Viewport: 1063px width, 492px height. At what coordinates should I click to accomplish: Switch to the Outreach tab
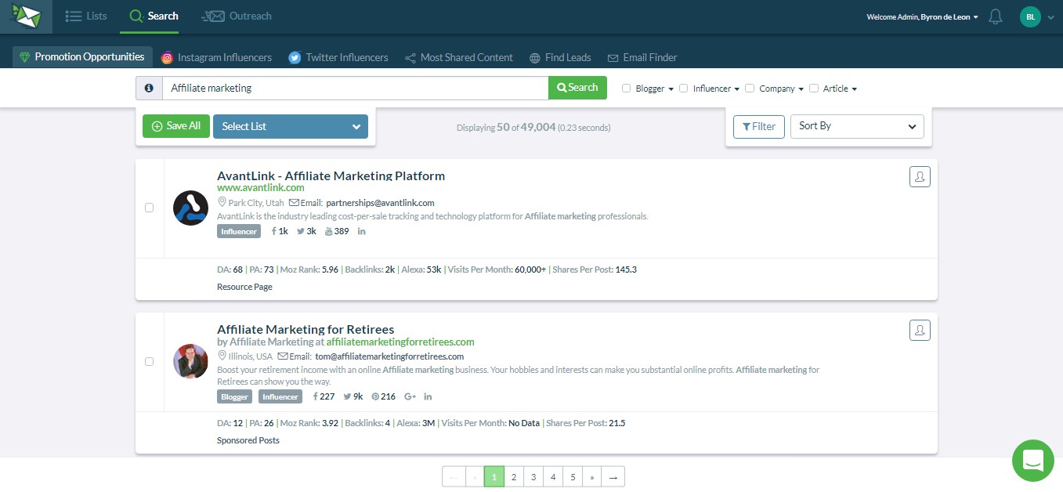pyautogui.click(x=237, y=16)
